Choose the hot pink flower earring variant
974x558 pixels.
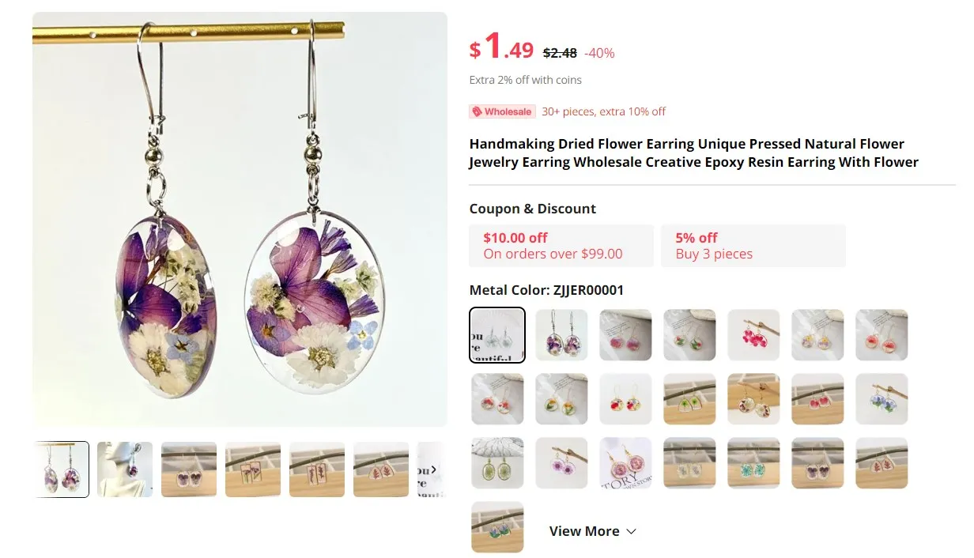[x=753, y=334]
